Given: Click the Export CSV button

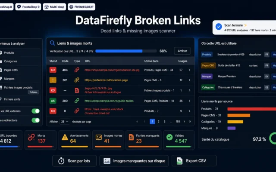Looking at the screenshot, I should 194,161.
